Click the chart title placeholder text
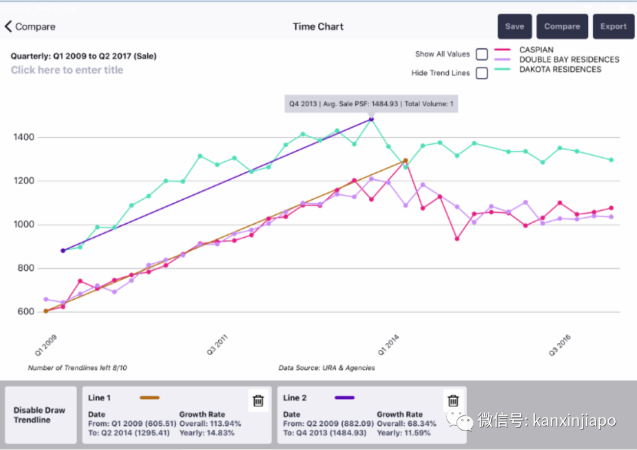 tap(67, 70)
